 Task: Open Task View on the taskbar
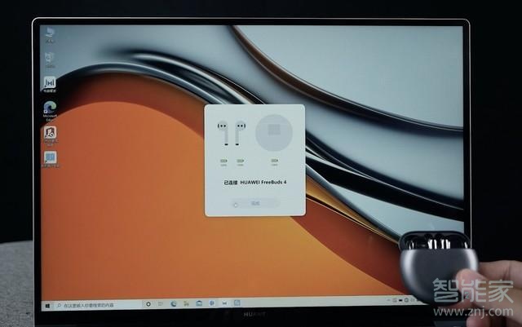[x=161, y=304]
